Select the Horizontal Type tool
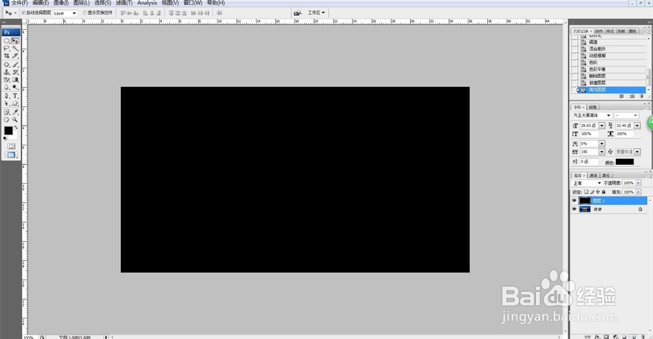Viewport: 653px width, 339px height. pos(16,96)
